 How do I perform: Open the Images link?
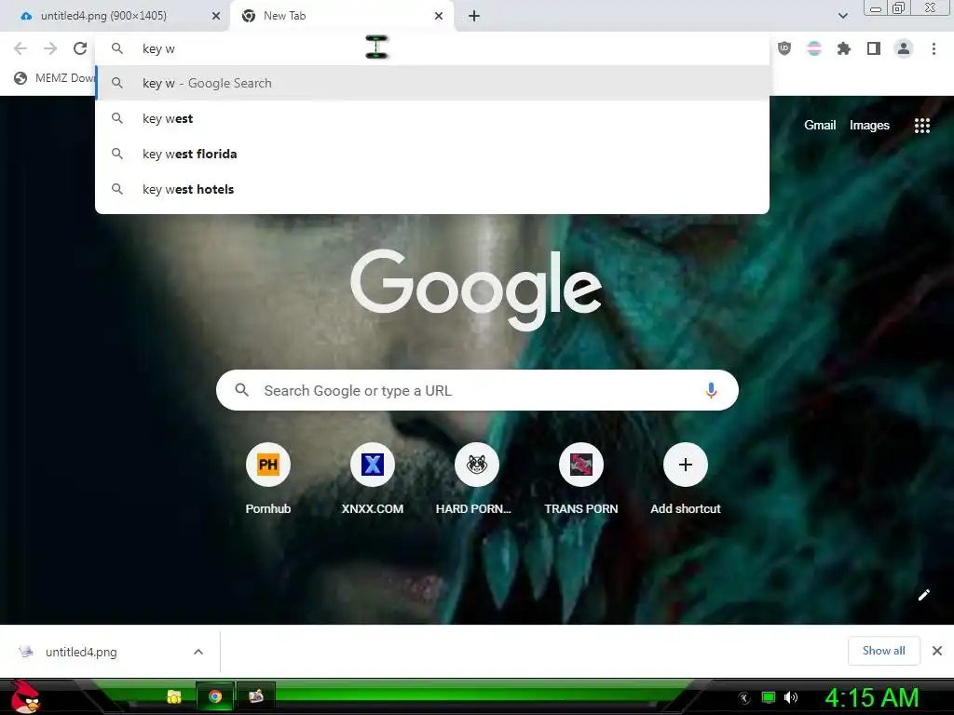869,126
